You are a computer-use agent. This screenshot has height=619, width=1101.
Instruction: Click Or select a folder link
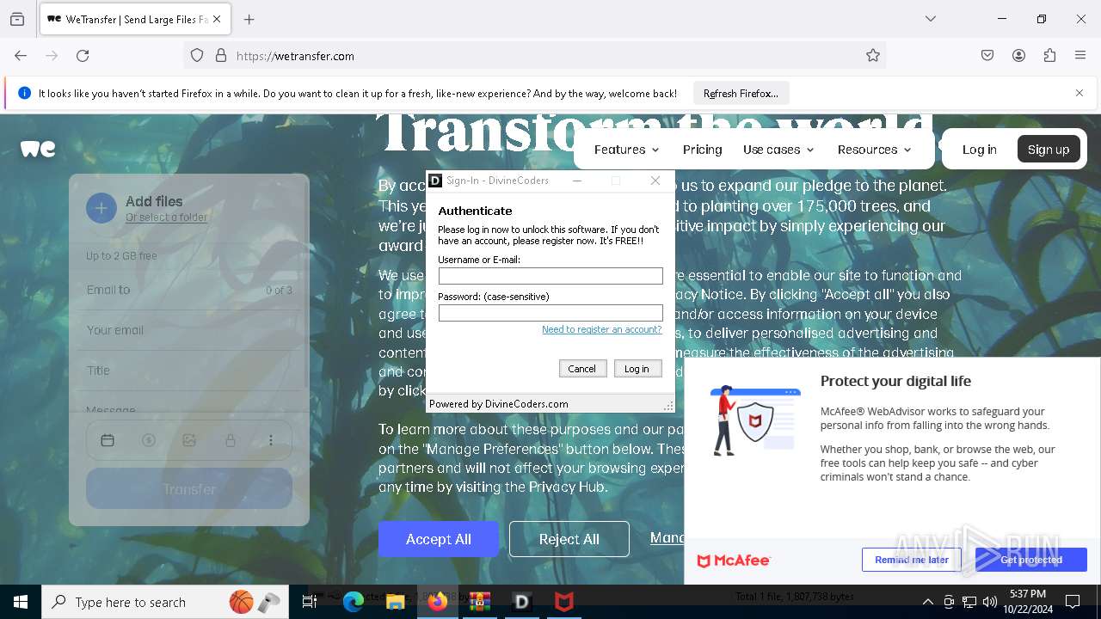pos(167,218)
